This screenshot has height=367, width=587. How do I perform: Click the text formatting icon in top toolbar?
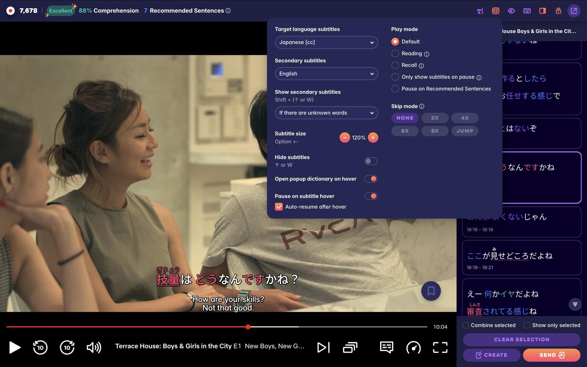click(x=480, y=11)
